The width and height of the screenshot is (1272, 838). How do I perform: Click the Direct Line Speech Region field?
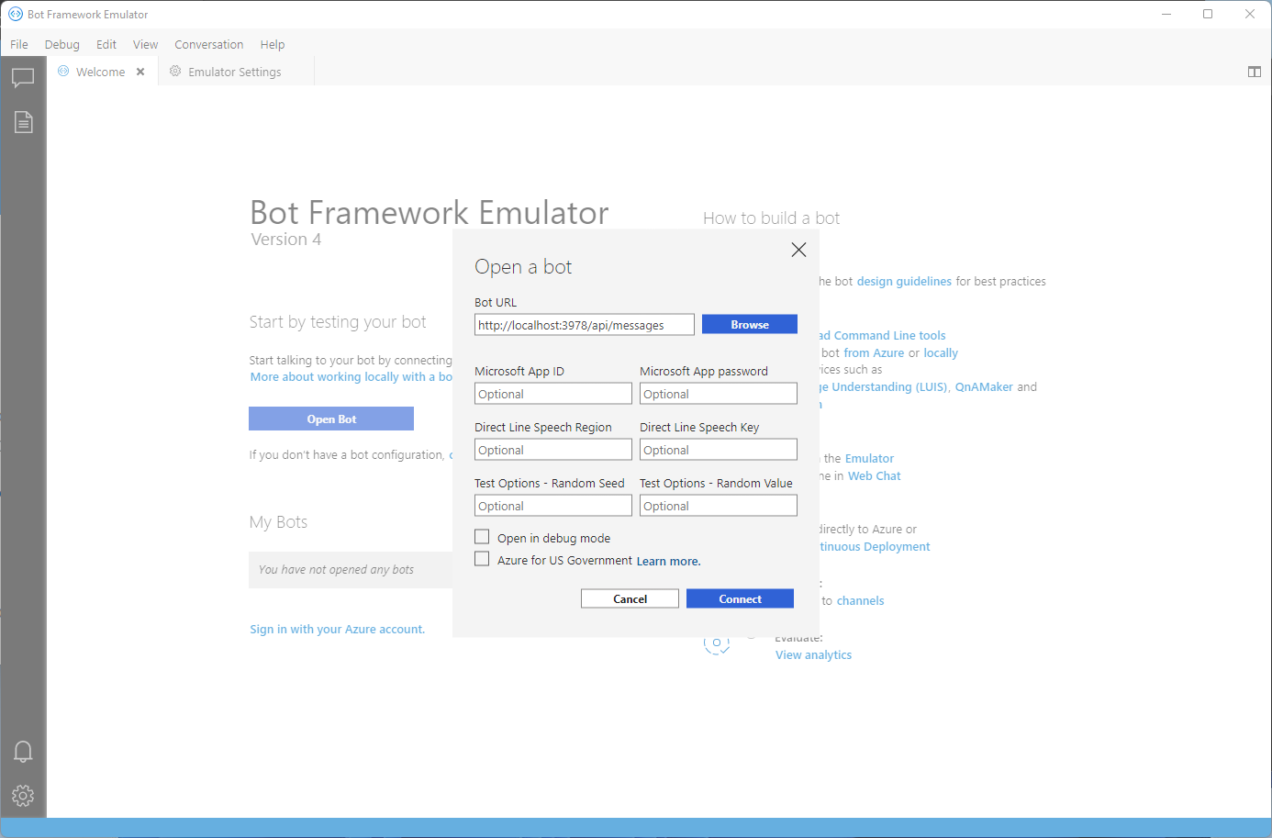tap(553, 450)
